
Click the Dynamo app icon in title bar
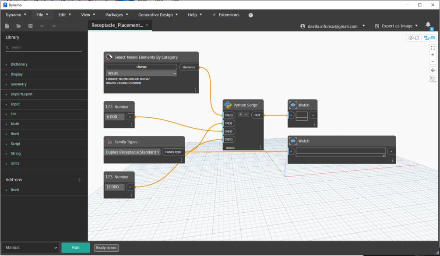tap(5, 5)
